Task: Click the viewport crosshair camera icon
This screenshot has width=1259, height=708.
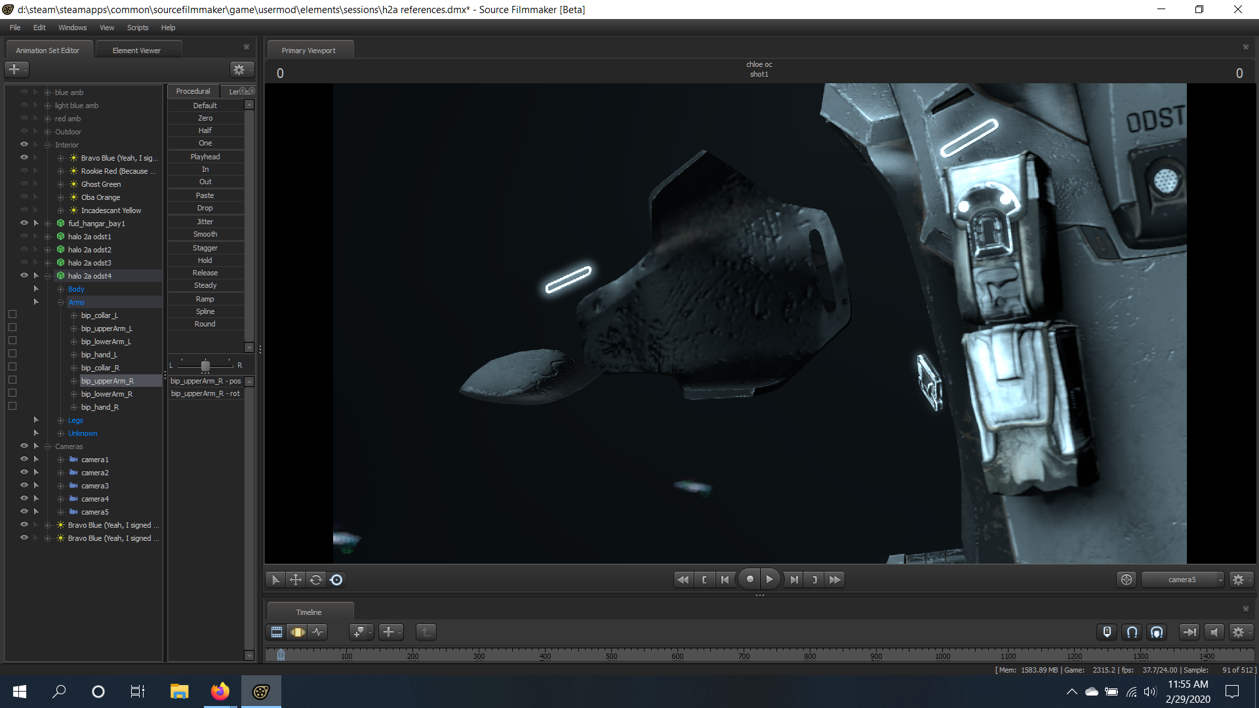Action: click(x=1127, y=580)
